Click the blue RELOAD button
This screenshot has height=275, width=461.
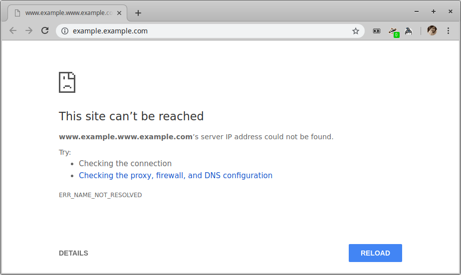pos(375,253)
